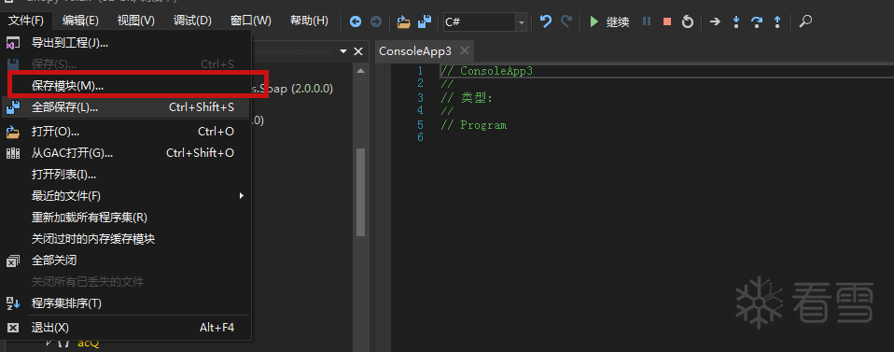Click the navigate back arrow icon
This screenshot has height=352, width=894.
(356, 21)
